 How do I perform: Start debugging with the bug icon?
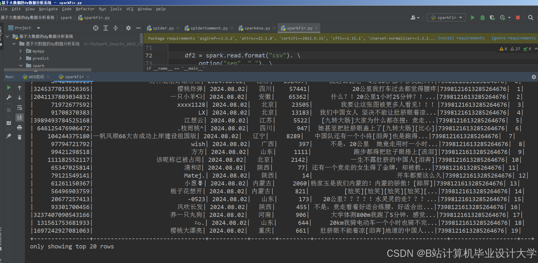(x=482, y=17)
